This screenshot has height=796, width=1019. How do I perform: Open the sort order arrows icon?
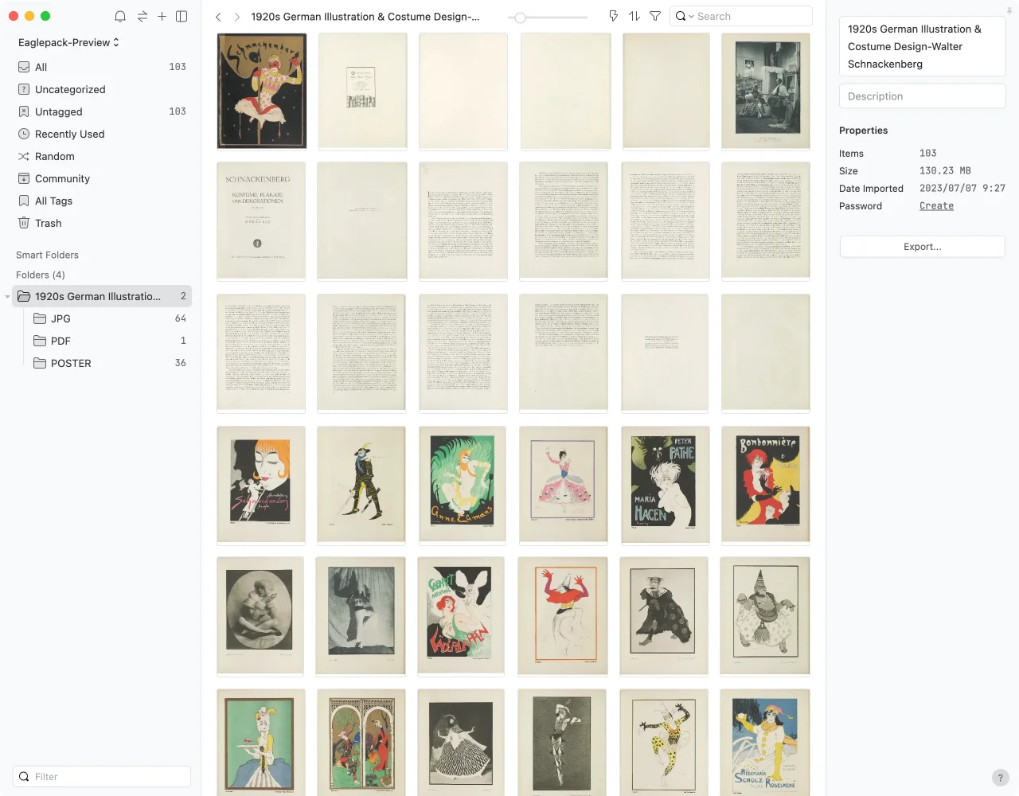click(634, 16)
